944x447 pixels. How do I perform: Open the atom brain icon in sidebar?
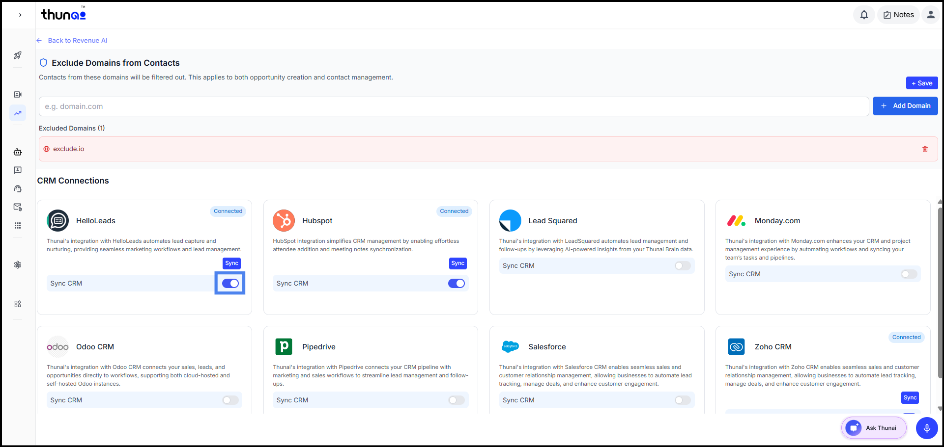click(x=18, y=265)
